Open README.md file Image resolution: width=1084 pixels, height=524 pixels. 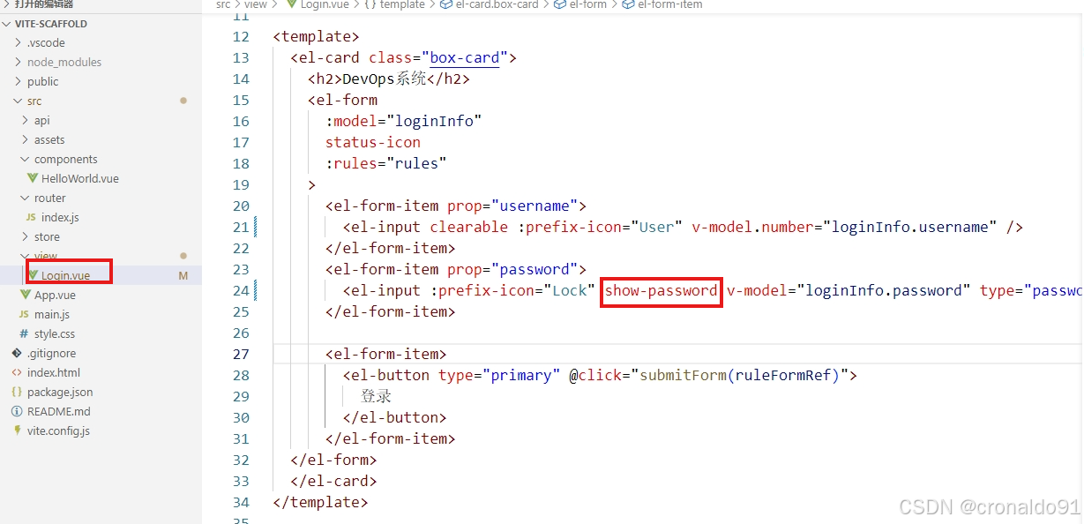click(59, 411)
